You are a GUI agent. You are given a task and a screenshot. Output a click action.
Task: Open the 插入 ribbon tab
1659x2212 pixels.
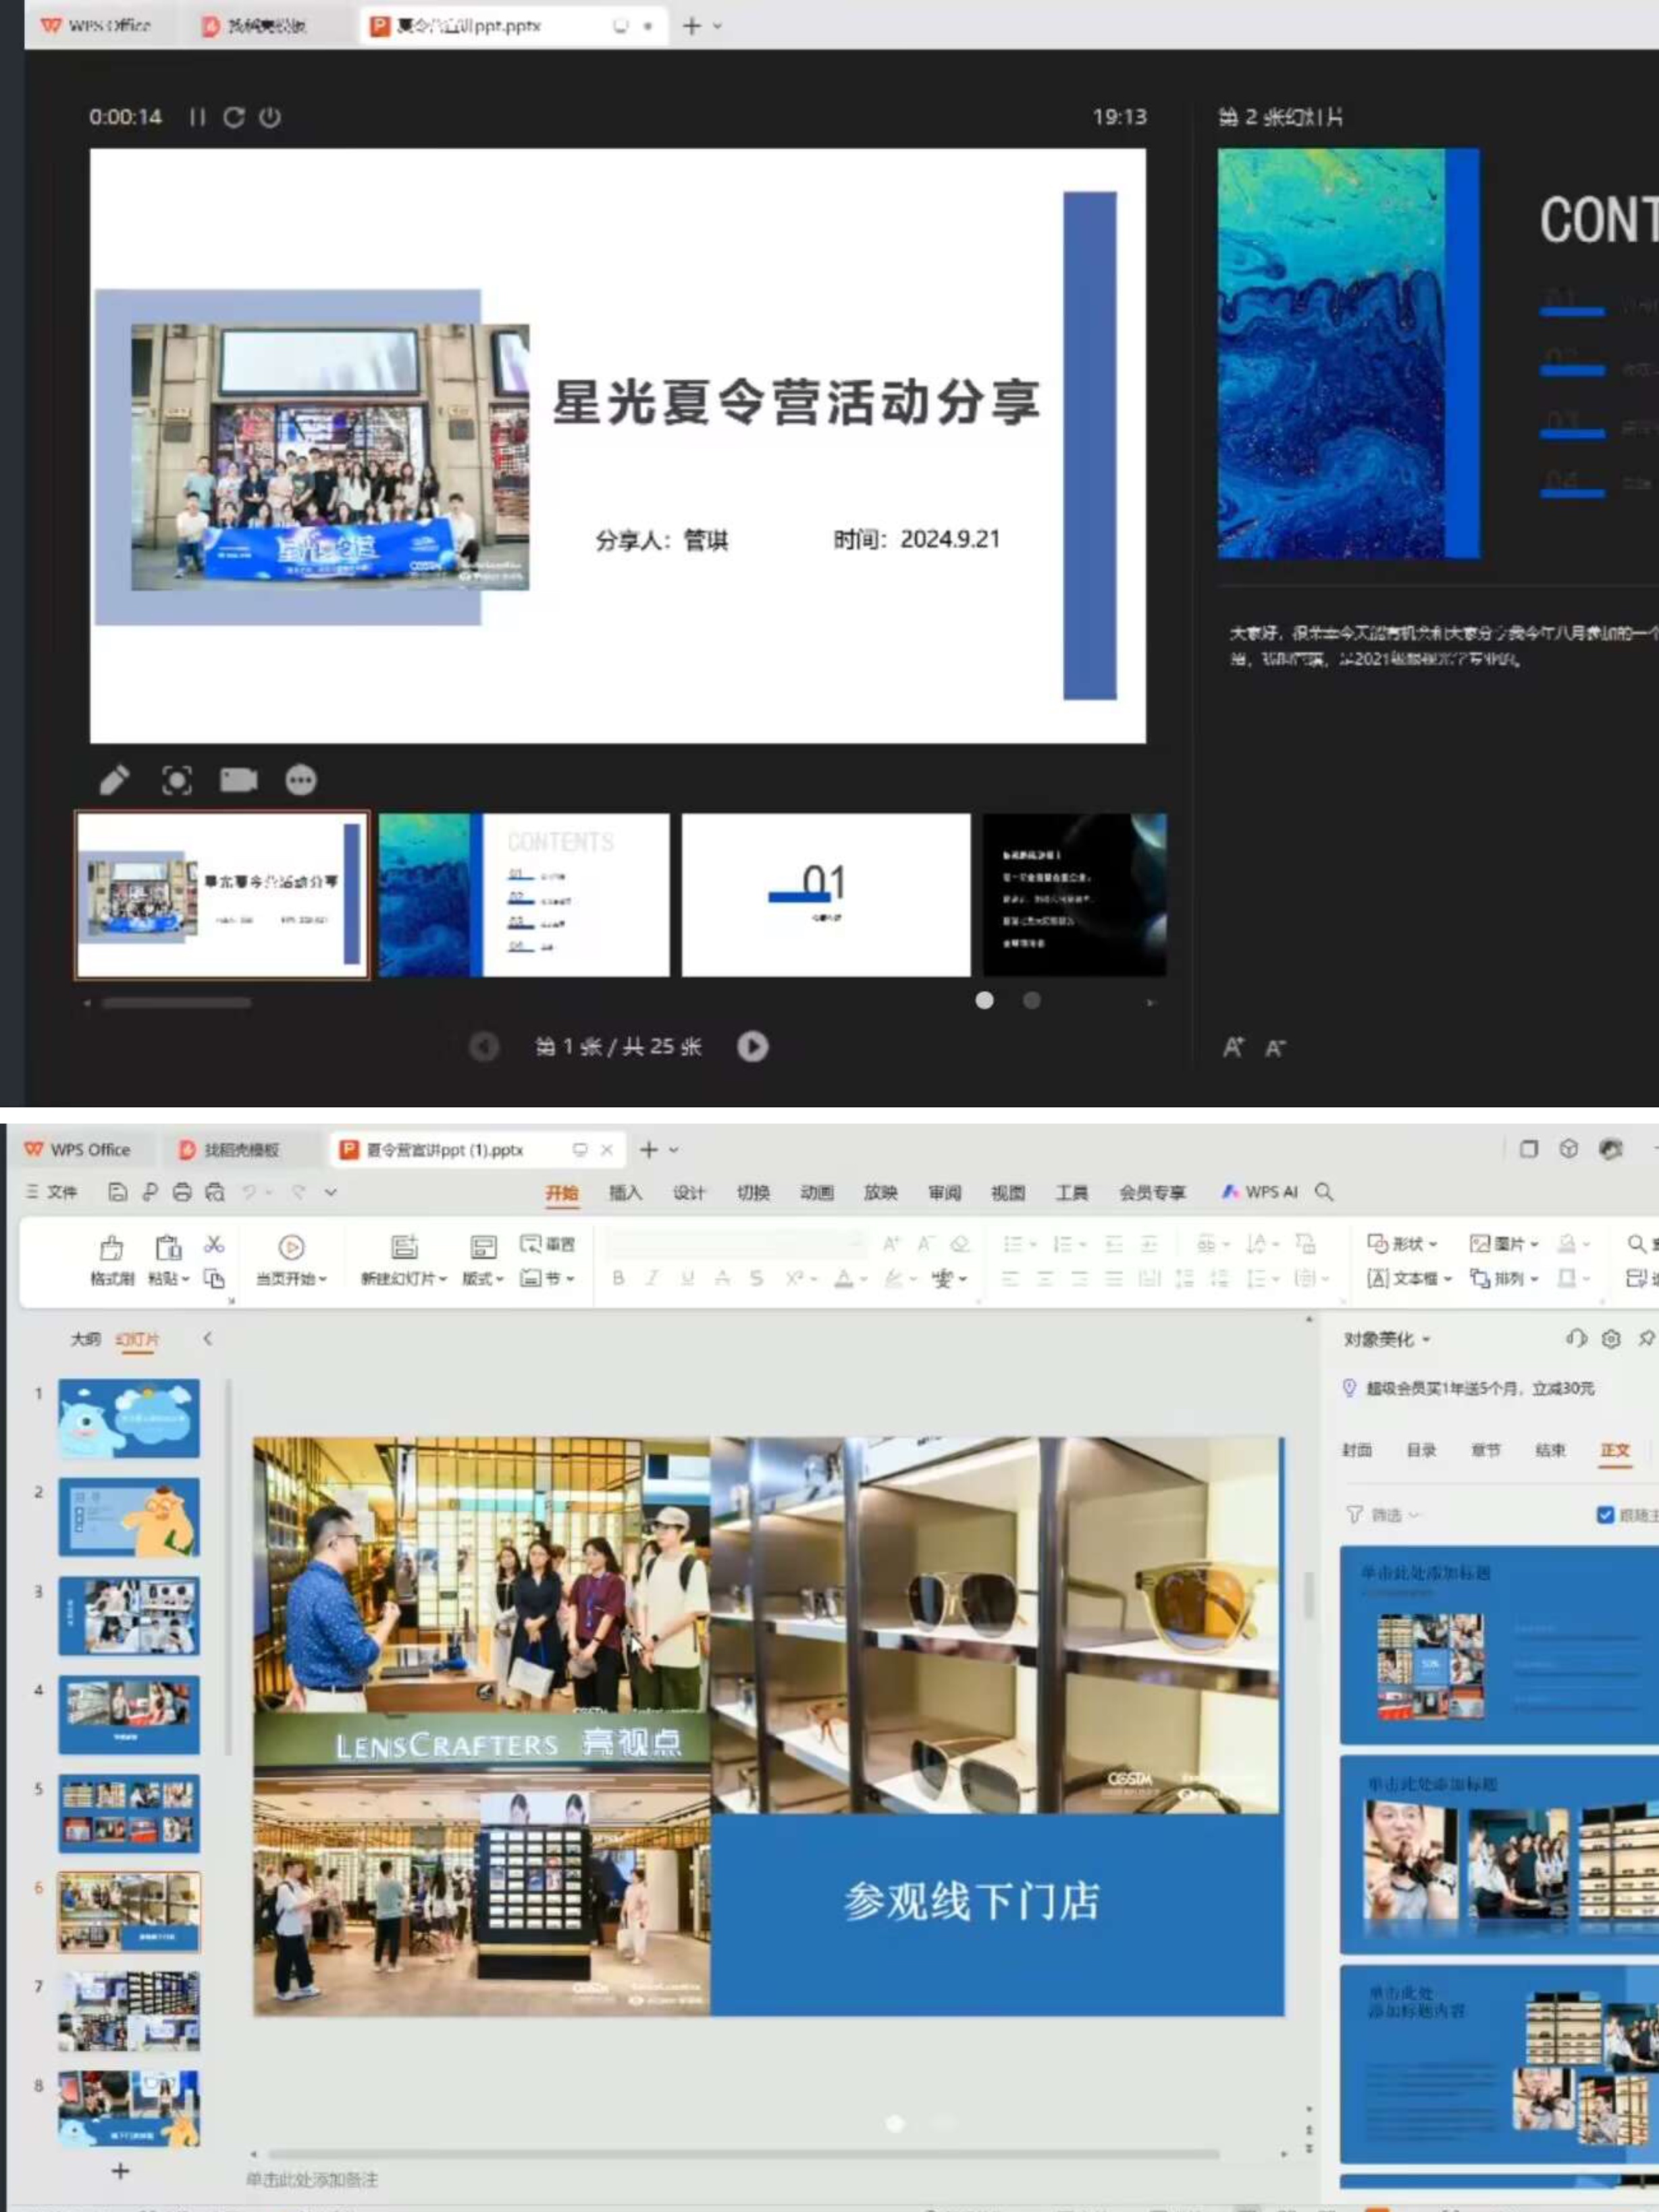625,1192
